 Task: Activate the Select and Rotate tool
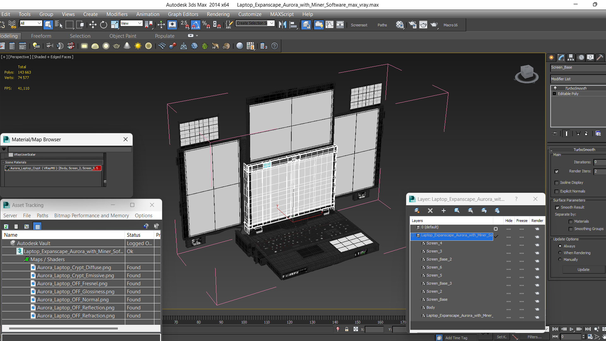(x=104, y=25)
